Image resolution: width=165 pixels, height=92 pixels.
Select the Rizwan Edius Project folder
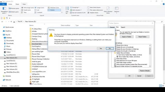pyautogui.click(x=38, y=56)
